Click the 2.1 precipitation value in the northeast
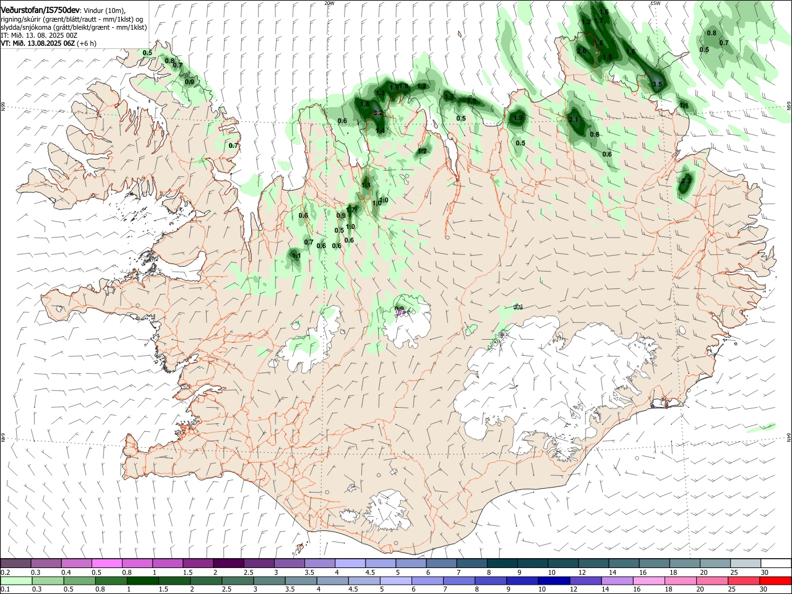 573,120
